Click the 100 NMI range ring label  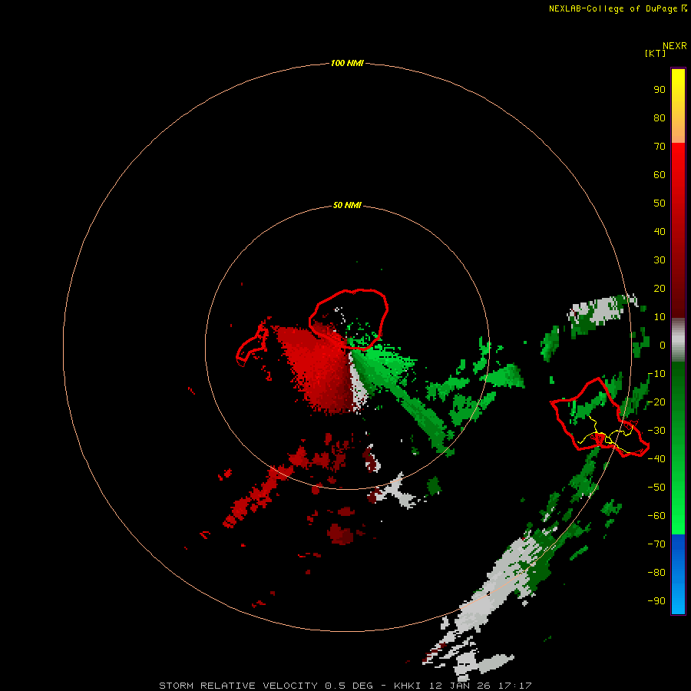347,63
